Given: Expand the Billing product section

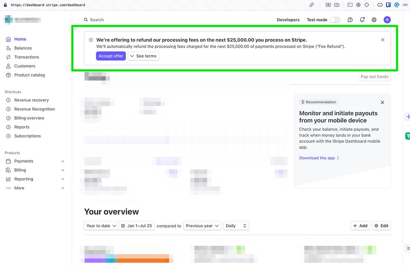Looking at the screenshot, I should pos(63,170).
